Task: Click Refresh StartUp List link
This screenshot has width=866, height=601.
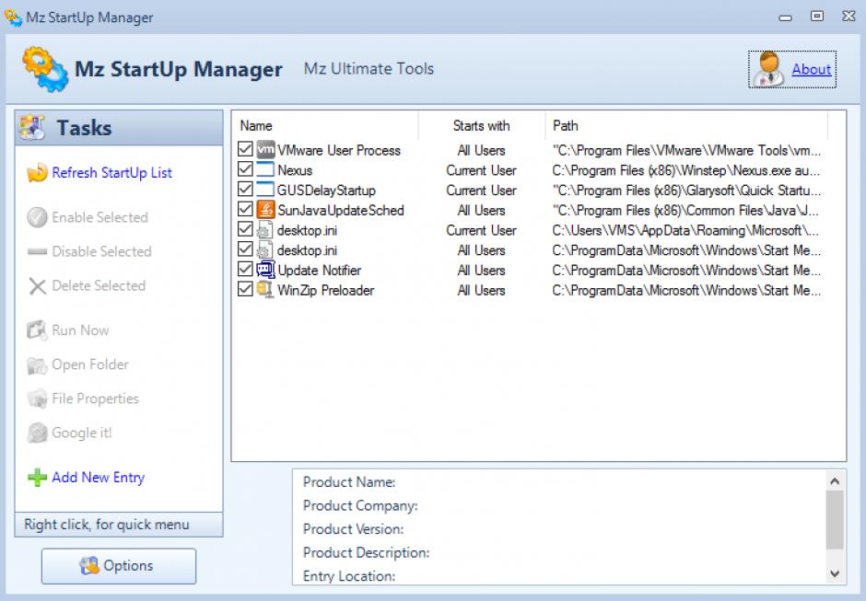Action: [112, 173]
